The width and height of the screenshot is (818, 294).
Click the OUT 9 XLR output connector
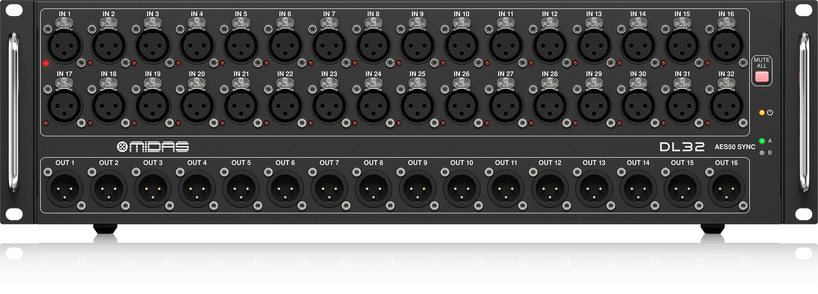pyautogui.click(x=417, y=189)
